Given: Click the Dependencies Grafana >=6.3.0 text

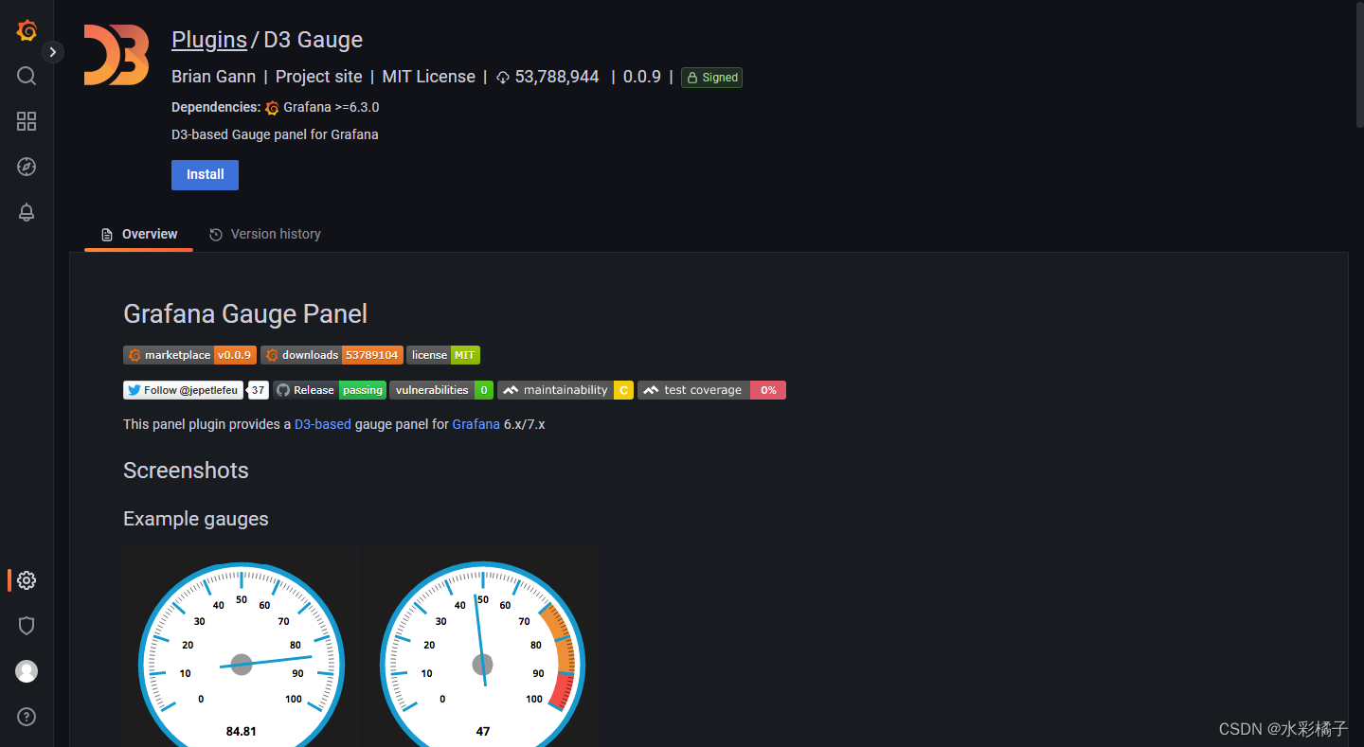Looking at the screenshot, I should coord(275,107).
